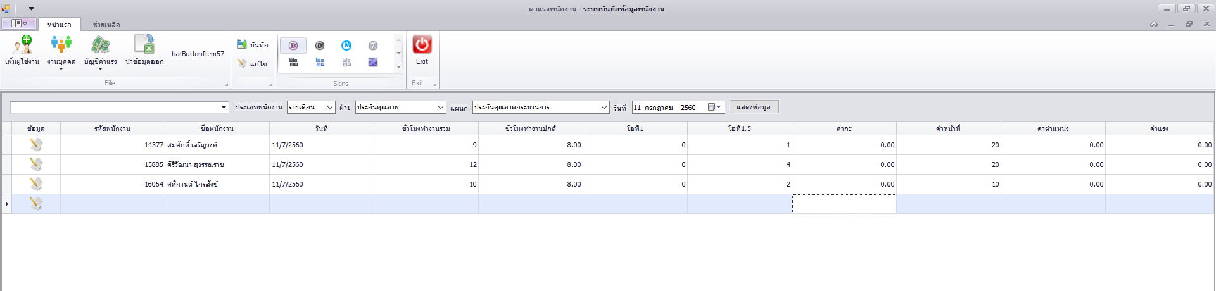This screenshot has width=1216, height=291.
Task: Click the focused empty ค่ากะ cell
Action: (x=844, y=204)
